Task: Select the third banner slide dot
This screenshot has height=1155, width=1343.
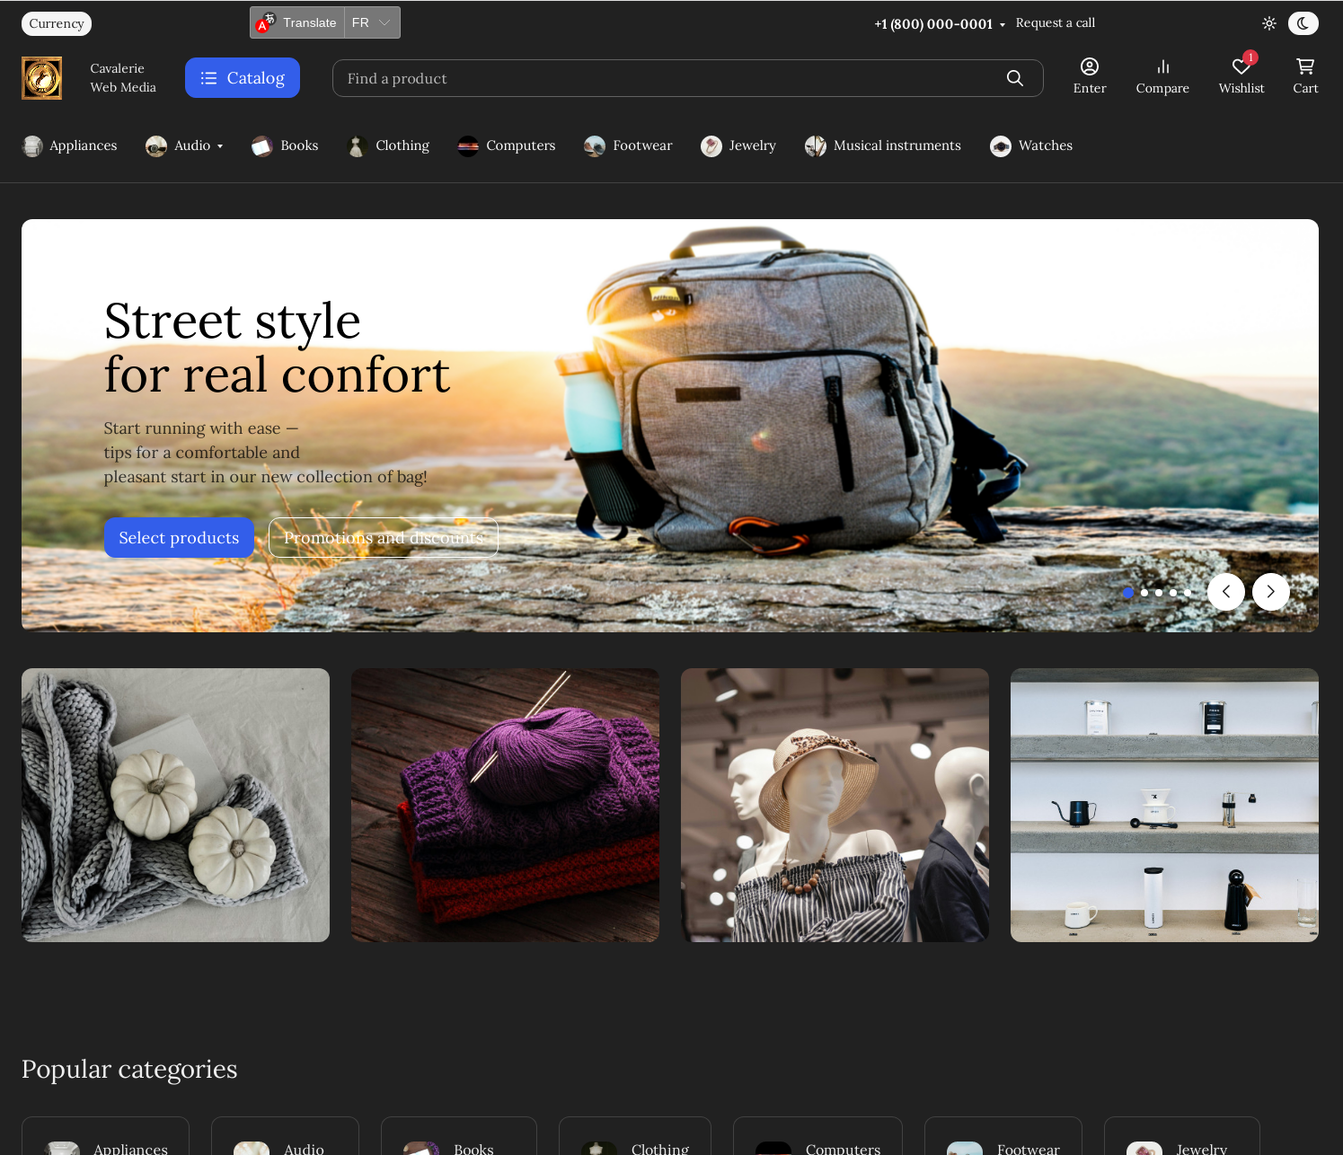Action: [1159, 592]
